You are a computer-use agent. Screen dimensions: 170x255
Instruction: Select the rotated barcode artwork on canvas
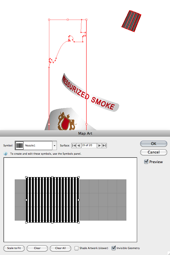131,20
